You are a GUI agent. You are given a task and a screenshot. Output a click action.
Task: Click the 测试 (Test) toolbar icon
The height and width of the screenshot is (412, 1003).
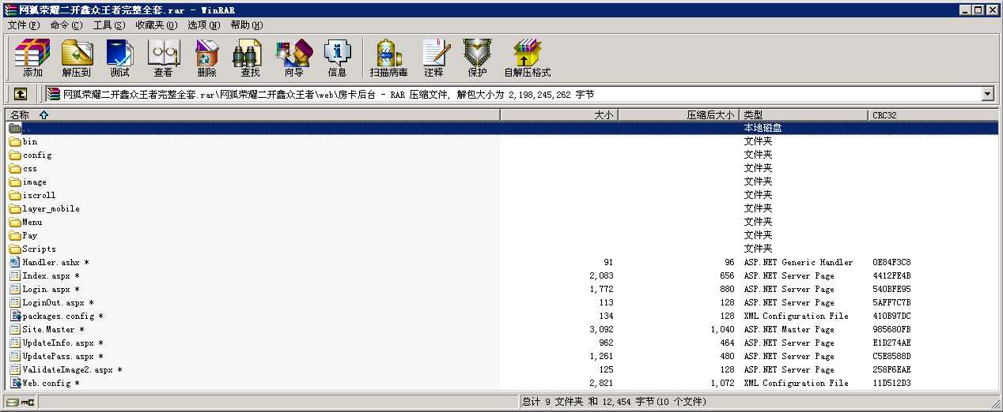(x=119, y=58)
